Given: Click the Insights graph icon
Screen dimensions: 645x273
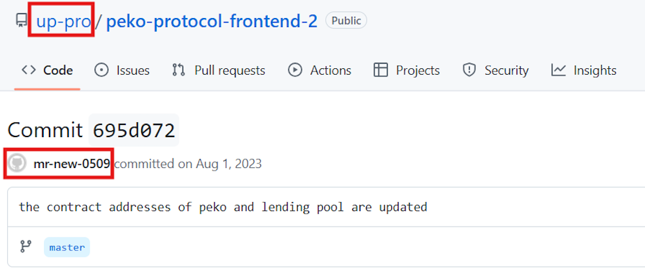Looking at the screenshot, I should [x=559, y=70].
